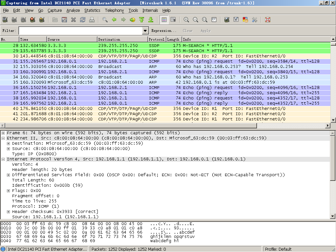This screenshot has height=252, width=336.
Task: Start a new live capture icon
Action: [24, 20]
